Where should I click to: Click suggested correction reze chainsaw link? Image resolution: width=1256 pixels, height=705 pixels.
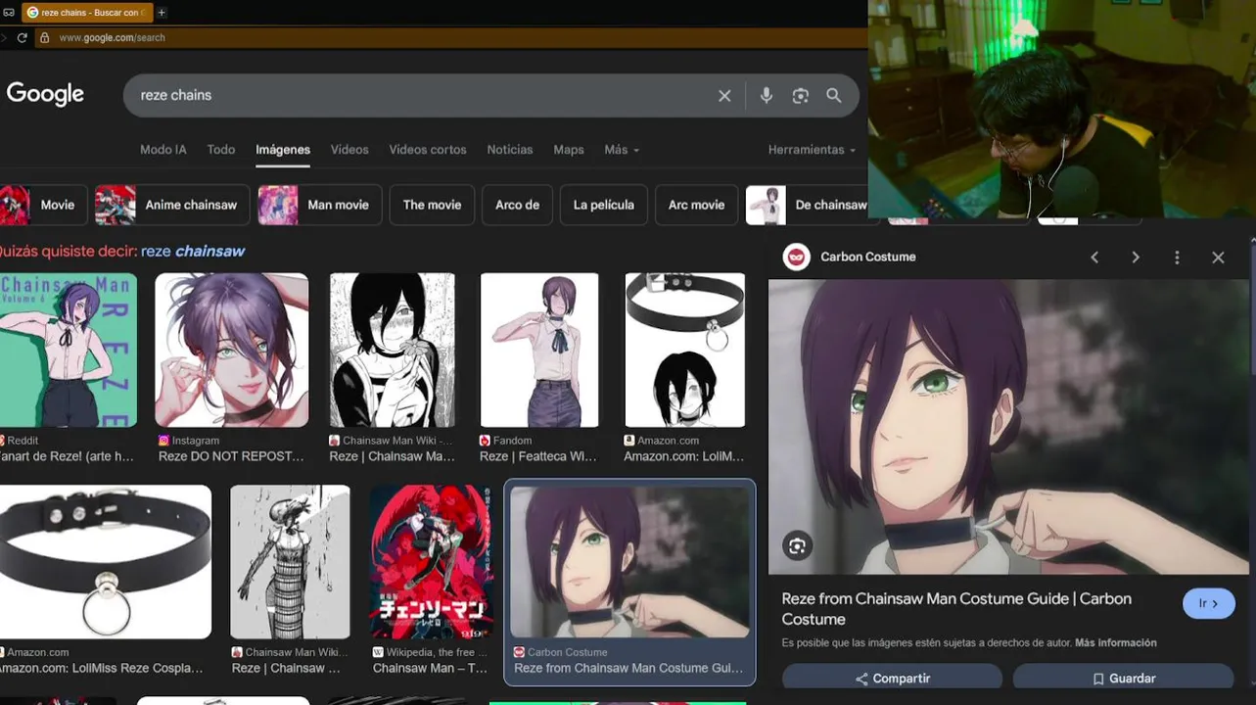(x=193, y=252)
